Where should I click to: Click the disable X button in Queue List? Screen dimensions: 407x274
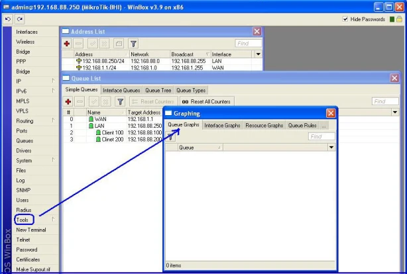[x=105, y=102]
